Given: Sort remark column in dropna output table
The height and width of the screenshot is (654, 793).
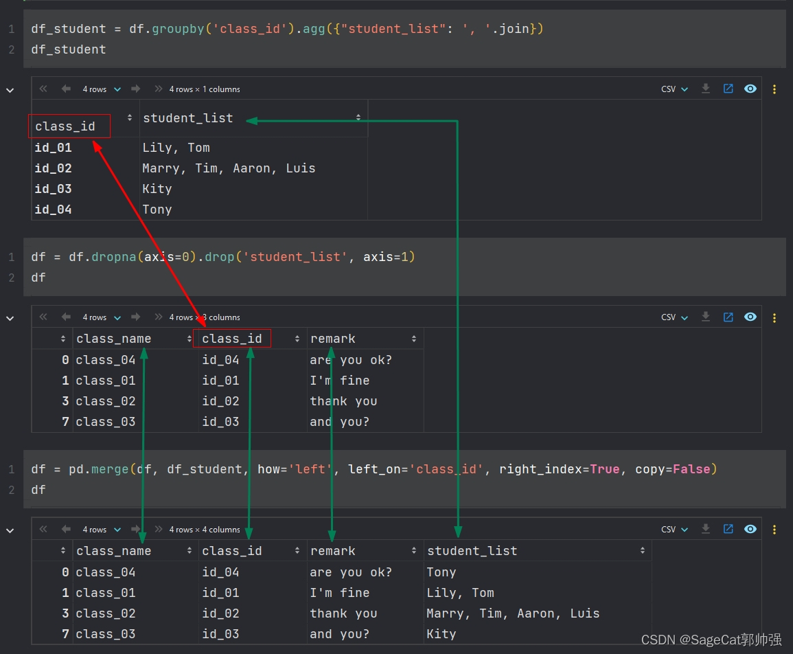Looking at the screenshot, I should point(414,339).
